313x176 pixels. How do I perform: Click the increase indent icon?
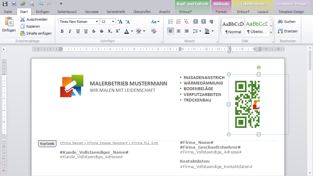[203, 22]
